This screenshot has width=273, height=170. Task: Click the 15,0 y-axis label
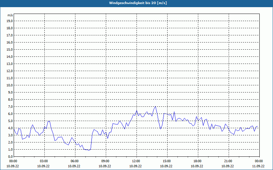coord(10,49)
